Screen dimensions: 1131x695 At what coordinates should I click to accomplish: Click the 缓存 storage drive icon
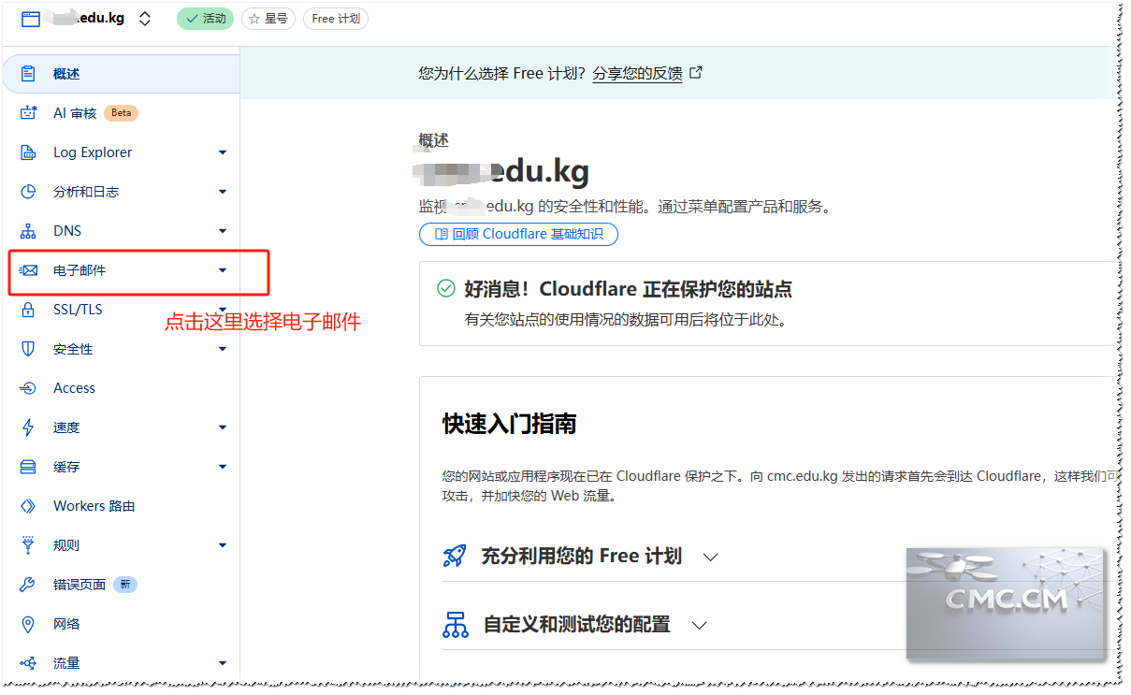pyautogui.click(x=28, y=467)
